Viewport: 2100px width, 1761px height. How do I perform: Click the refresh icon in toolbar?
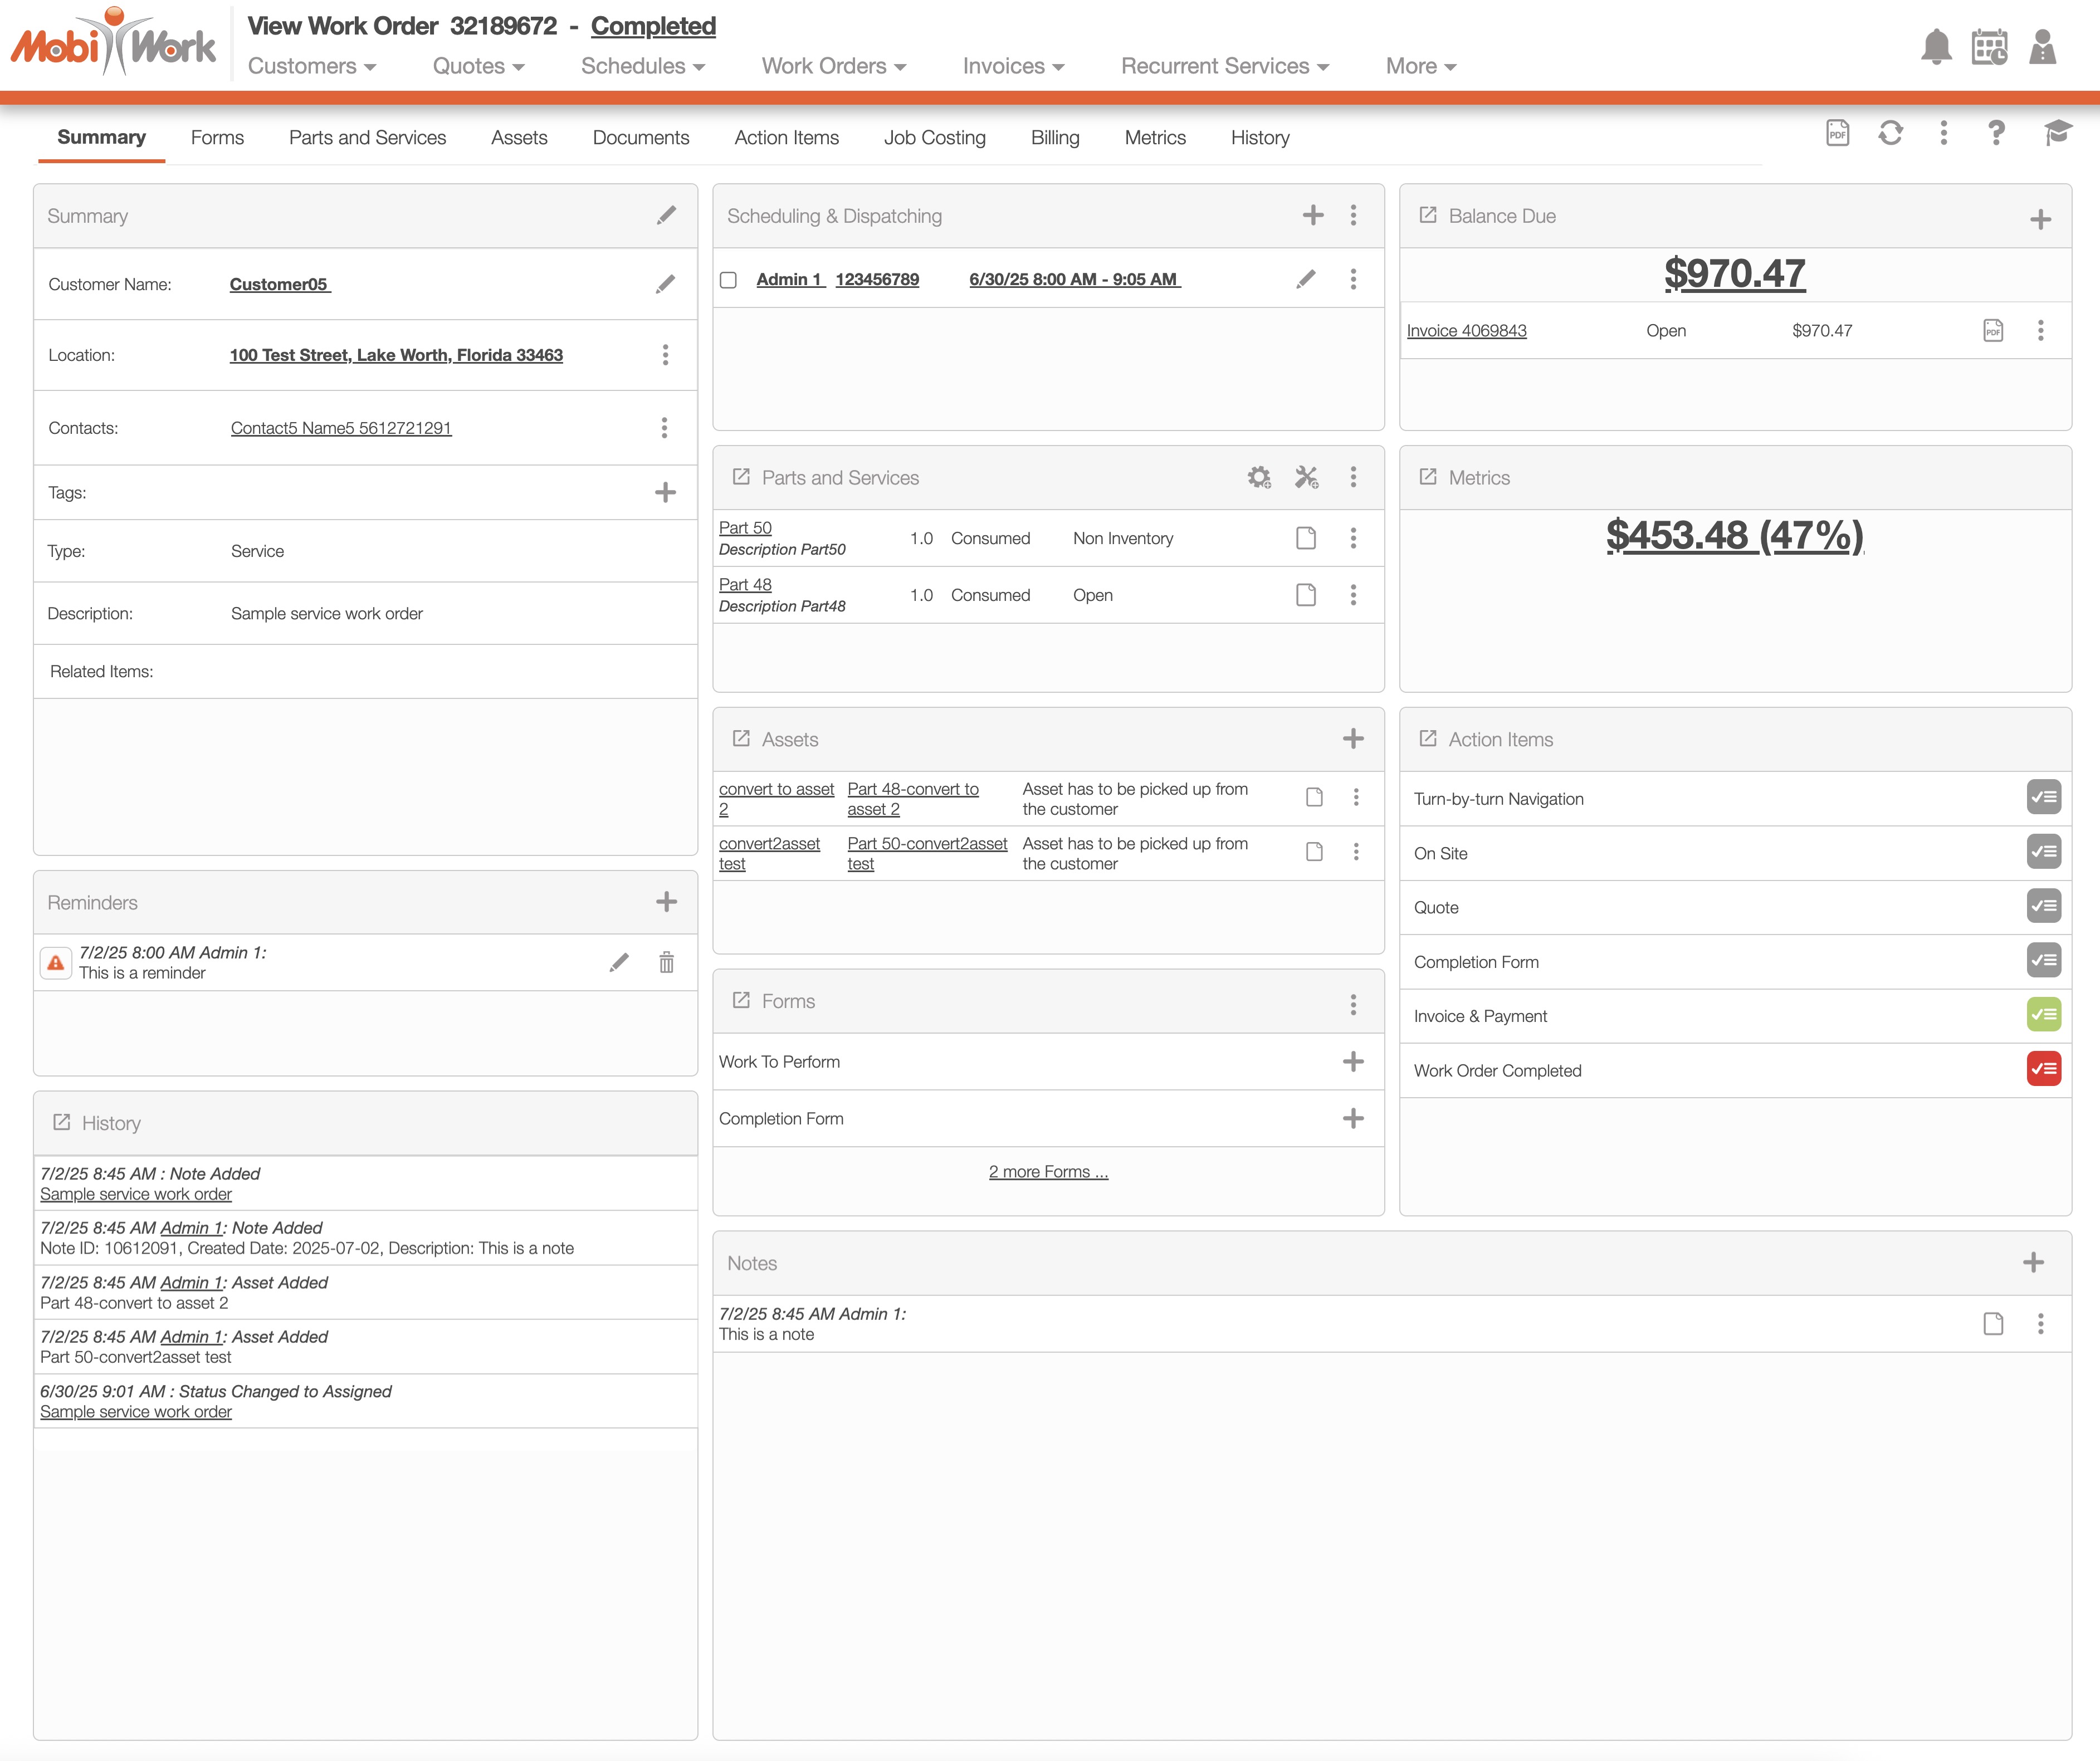point(1890,133)
